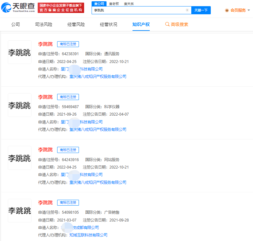
Task: Open 成都有限公司 applicant link in 广告销售 entry
Action: tap(80, 227)
